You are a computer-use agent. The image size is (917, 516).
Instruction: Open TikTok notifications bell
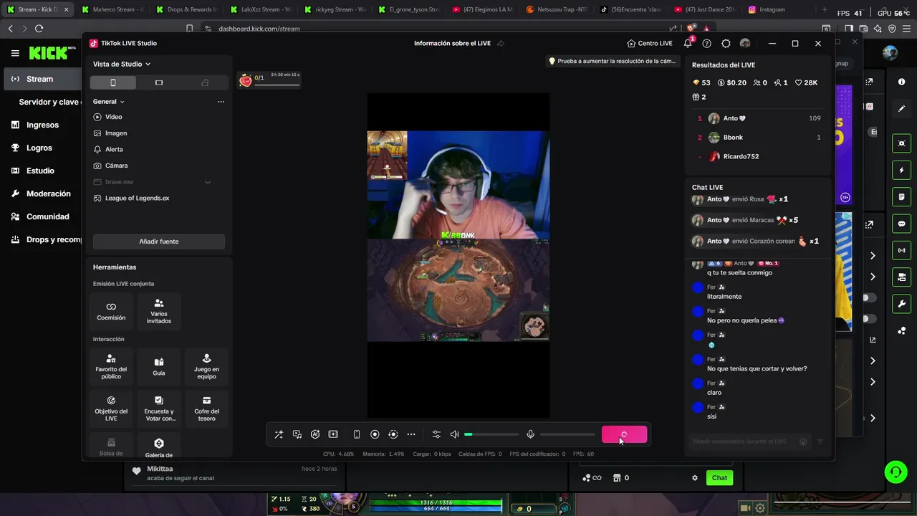point(688,43)
